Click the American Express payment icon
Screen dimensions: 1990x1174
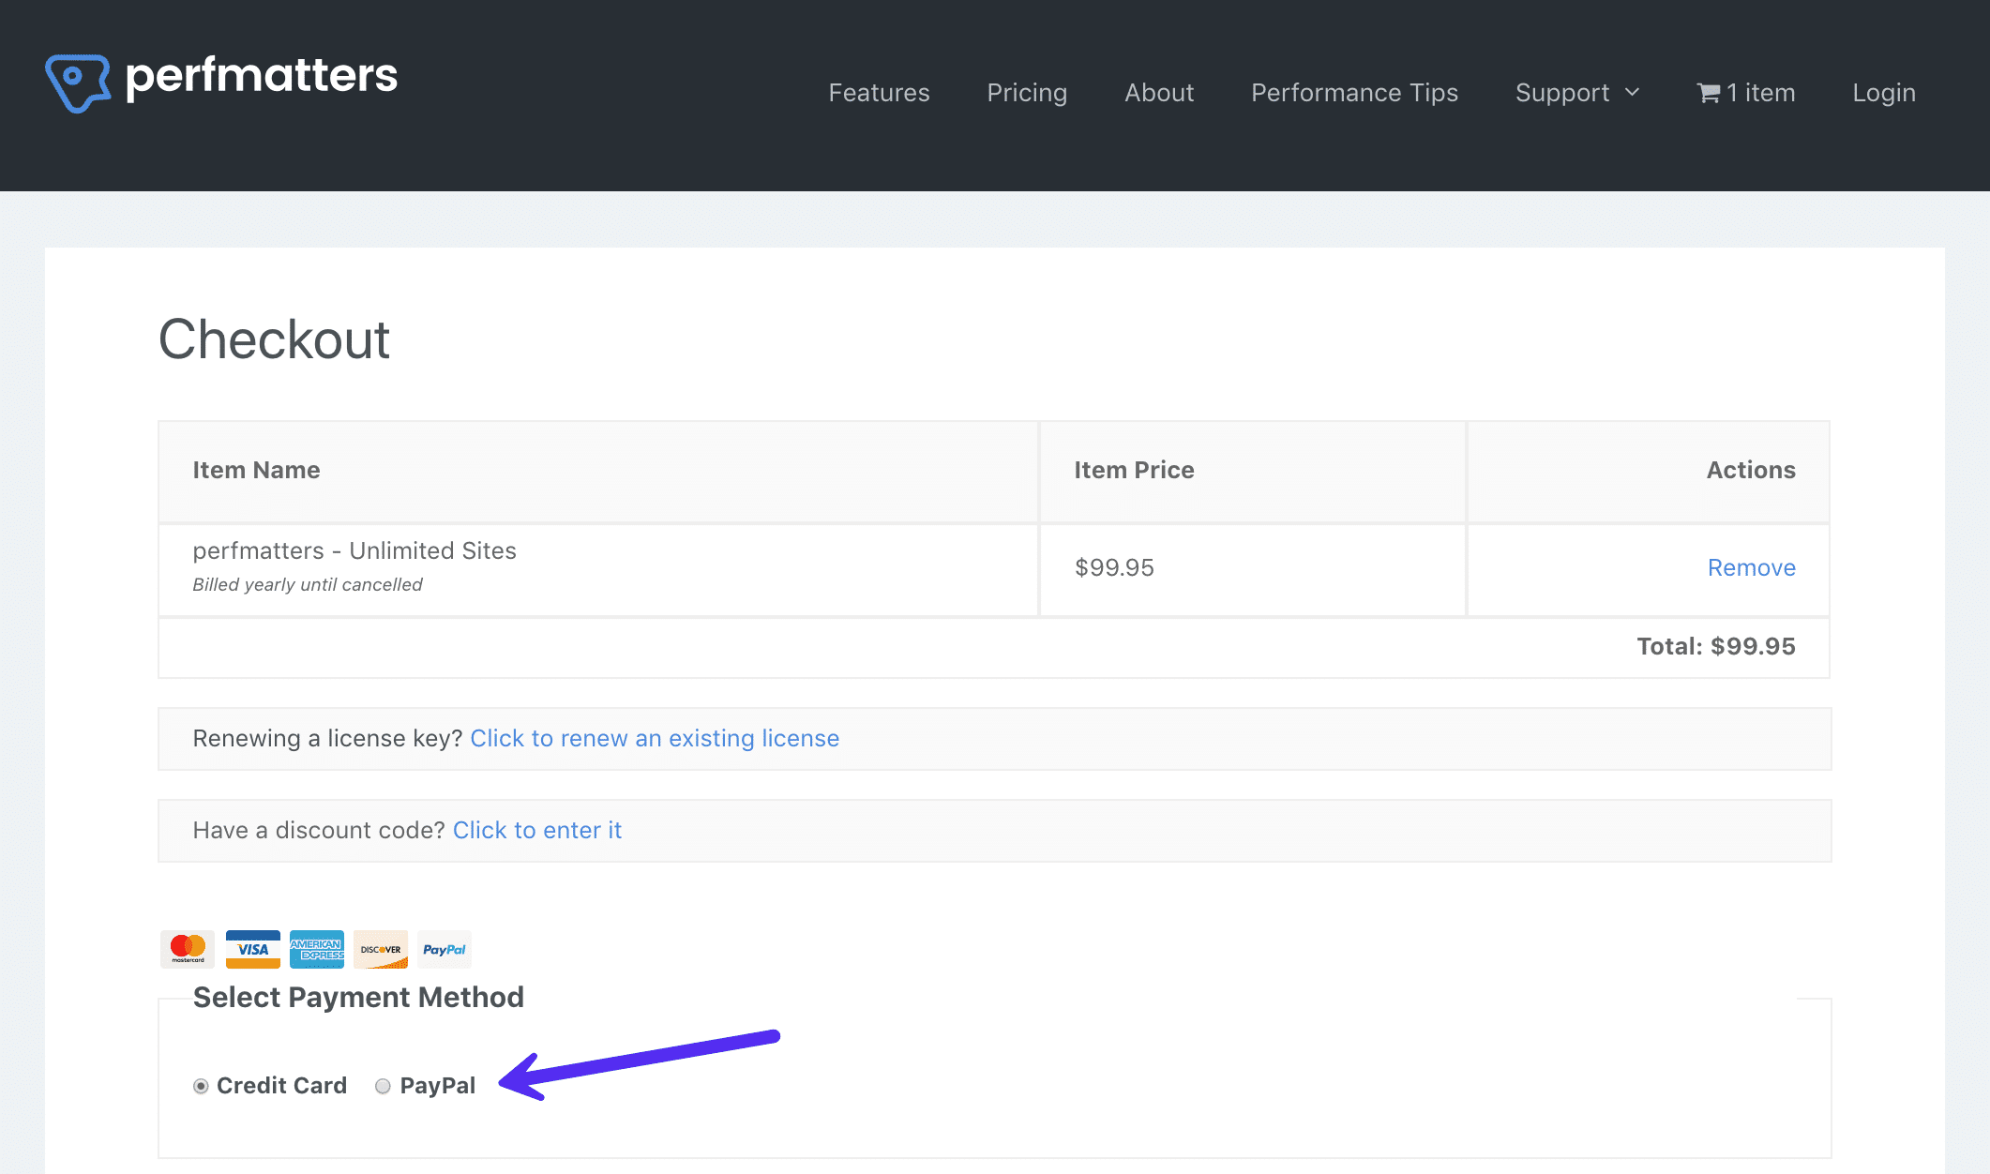point(314,949)
